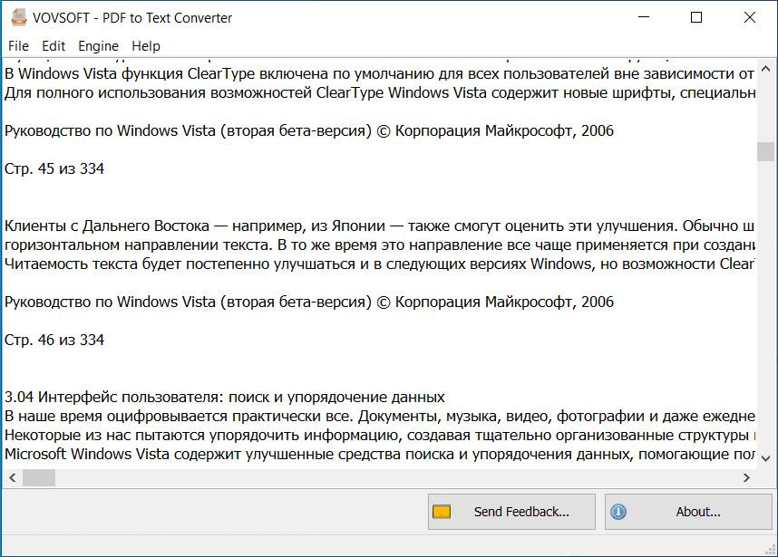The image size is (778, 557).
Task: Maximize the PDF to Text Converter window
Action: pos(696,17)
